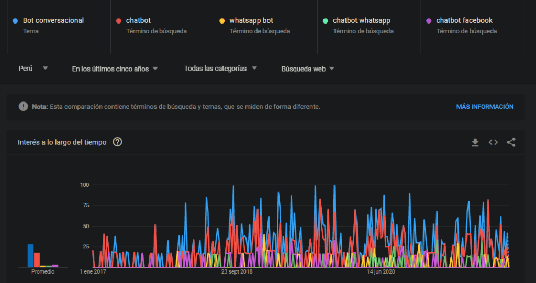Click the 100 value on the y-axis
The height and width of the screenshot is (283, 536).
pos(84,185)
